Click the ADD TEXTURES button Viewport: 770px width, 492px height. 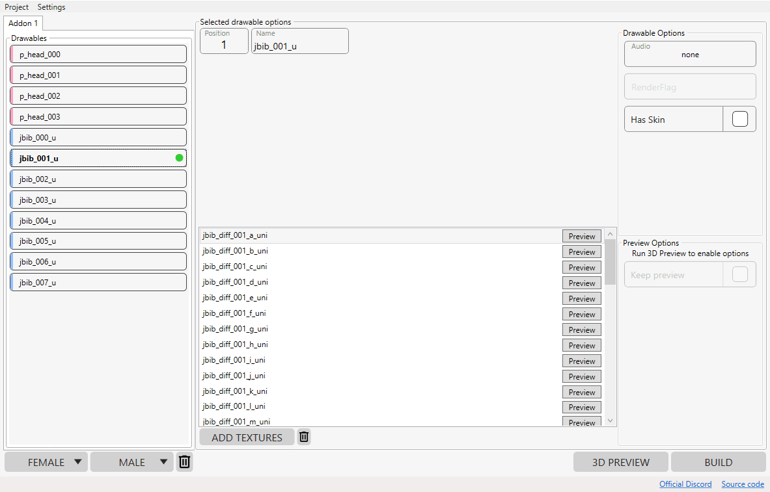[x=247, y=437]
